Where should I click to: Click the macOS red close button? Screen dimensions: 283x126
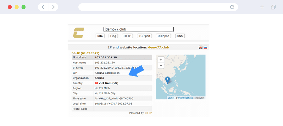click(x=10, y=7)
